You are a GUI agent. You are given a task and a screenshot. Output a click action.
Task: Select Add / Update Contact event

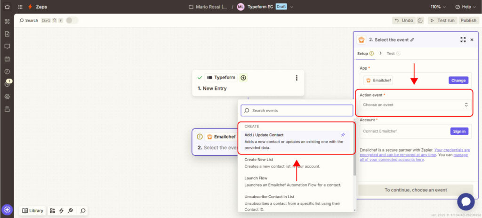tap(295, 142)
